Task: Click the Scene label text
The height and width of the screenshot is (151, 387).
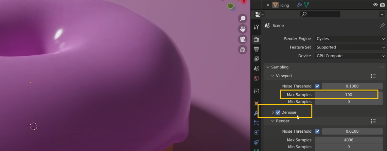Action: (278, 26)
